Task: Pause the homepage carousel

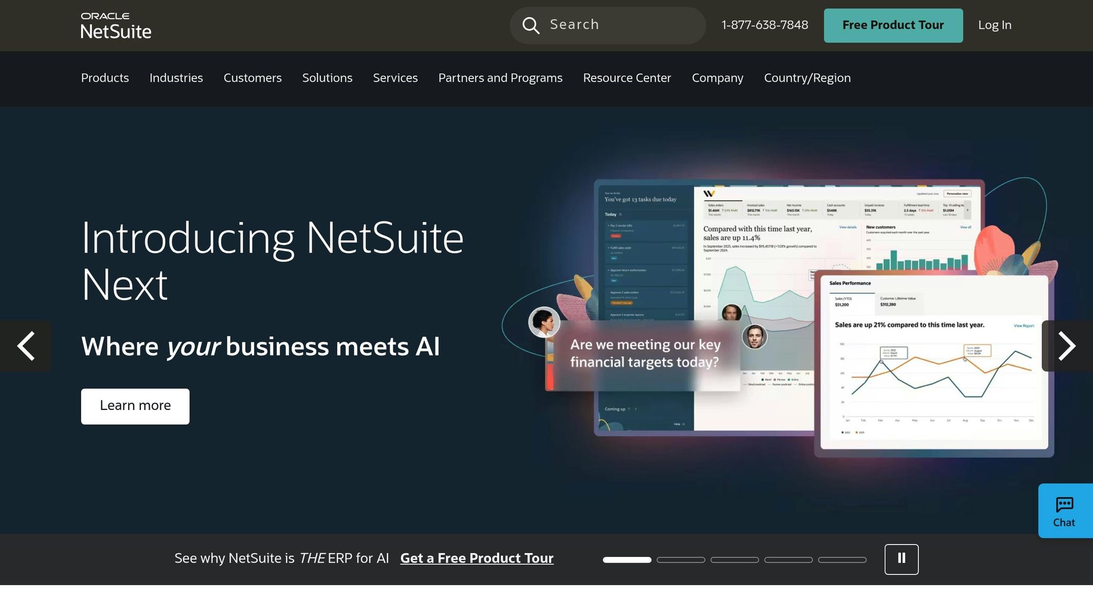Action: pyautogui.click(x=901, y=559)
